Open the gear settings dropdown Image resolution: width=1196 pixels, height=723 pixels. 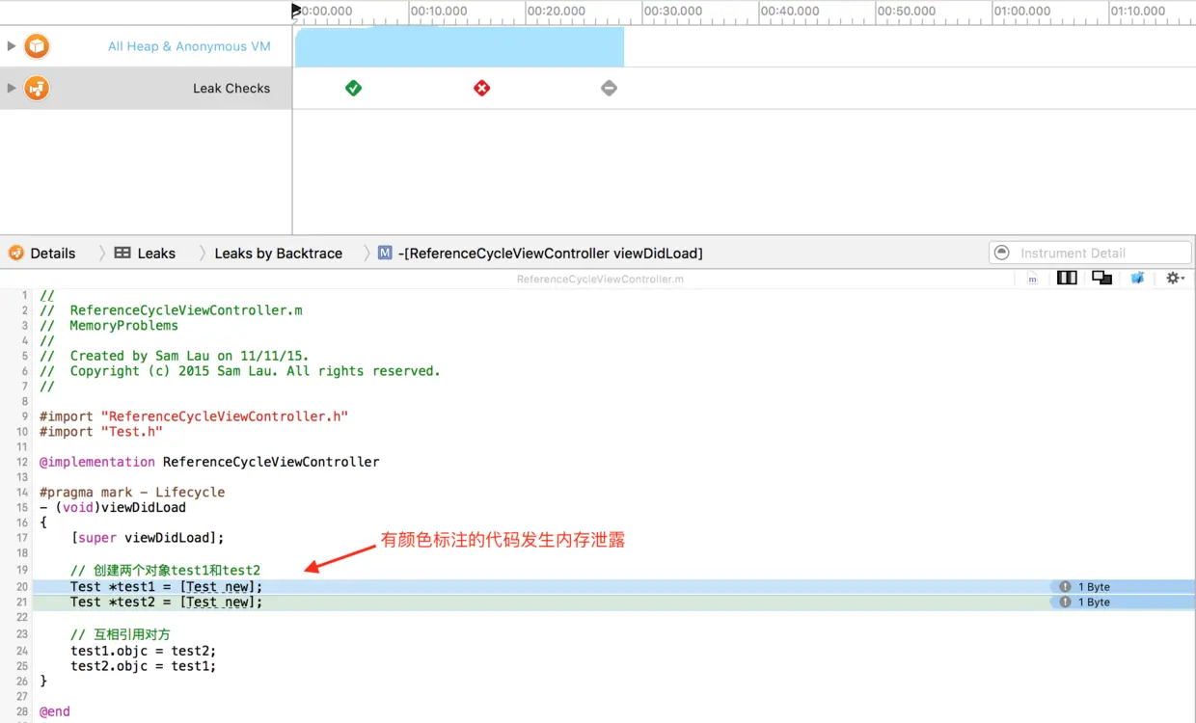pyautogui.click(x=1175, y=278)
